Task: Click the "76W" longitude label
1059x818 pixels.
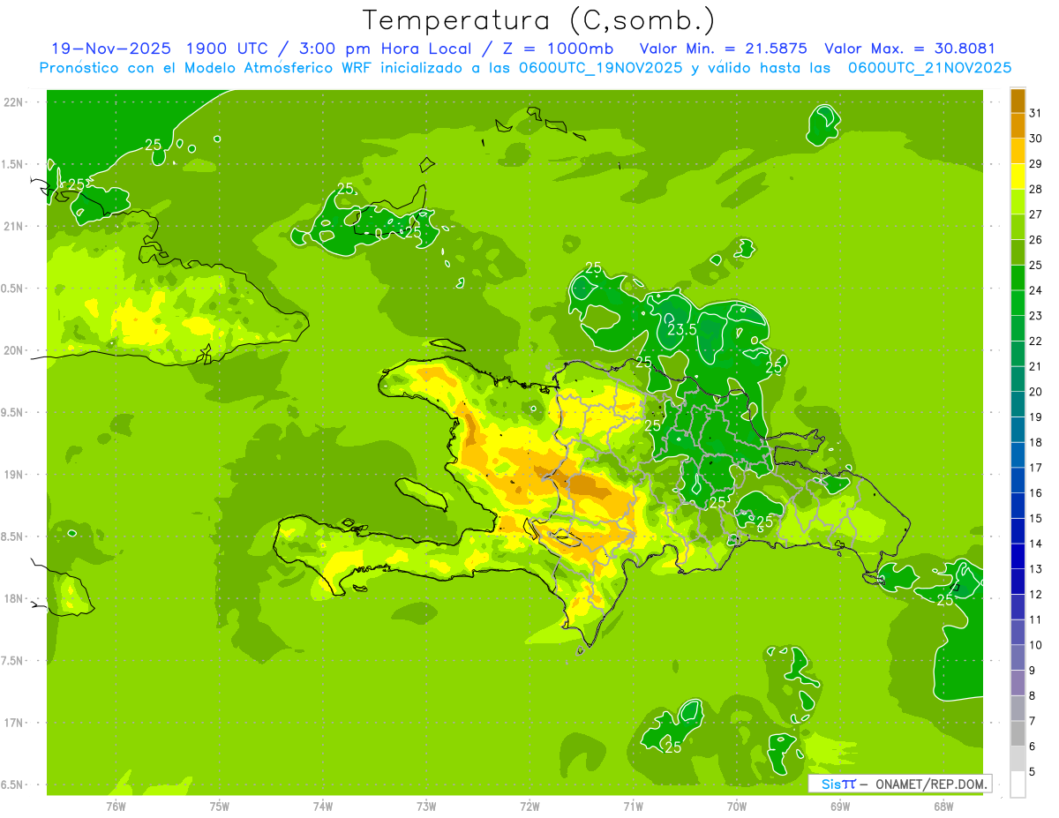Action: click(x=116, y=806)
